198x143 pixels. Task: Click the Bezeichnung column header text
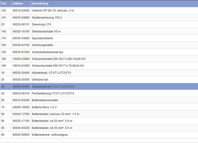(40, 4)
